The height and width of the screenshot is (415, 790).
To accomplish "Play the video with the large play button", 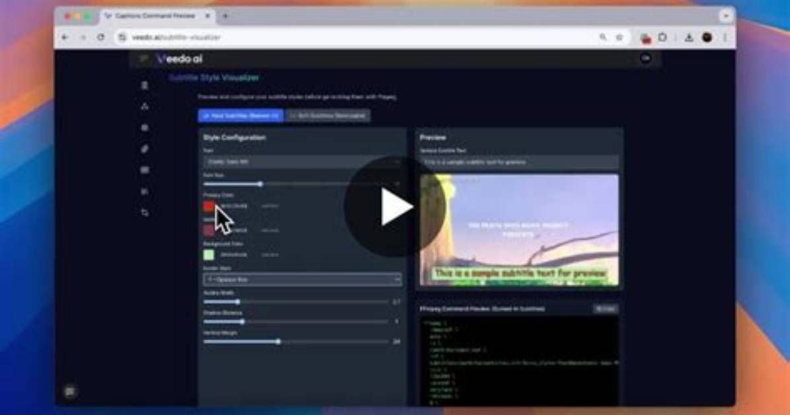I will pos(394,207).
